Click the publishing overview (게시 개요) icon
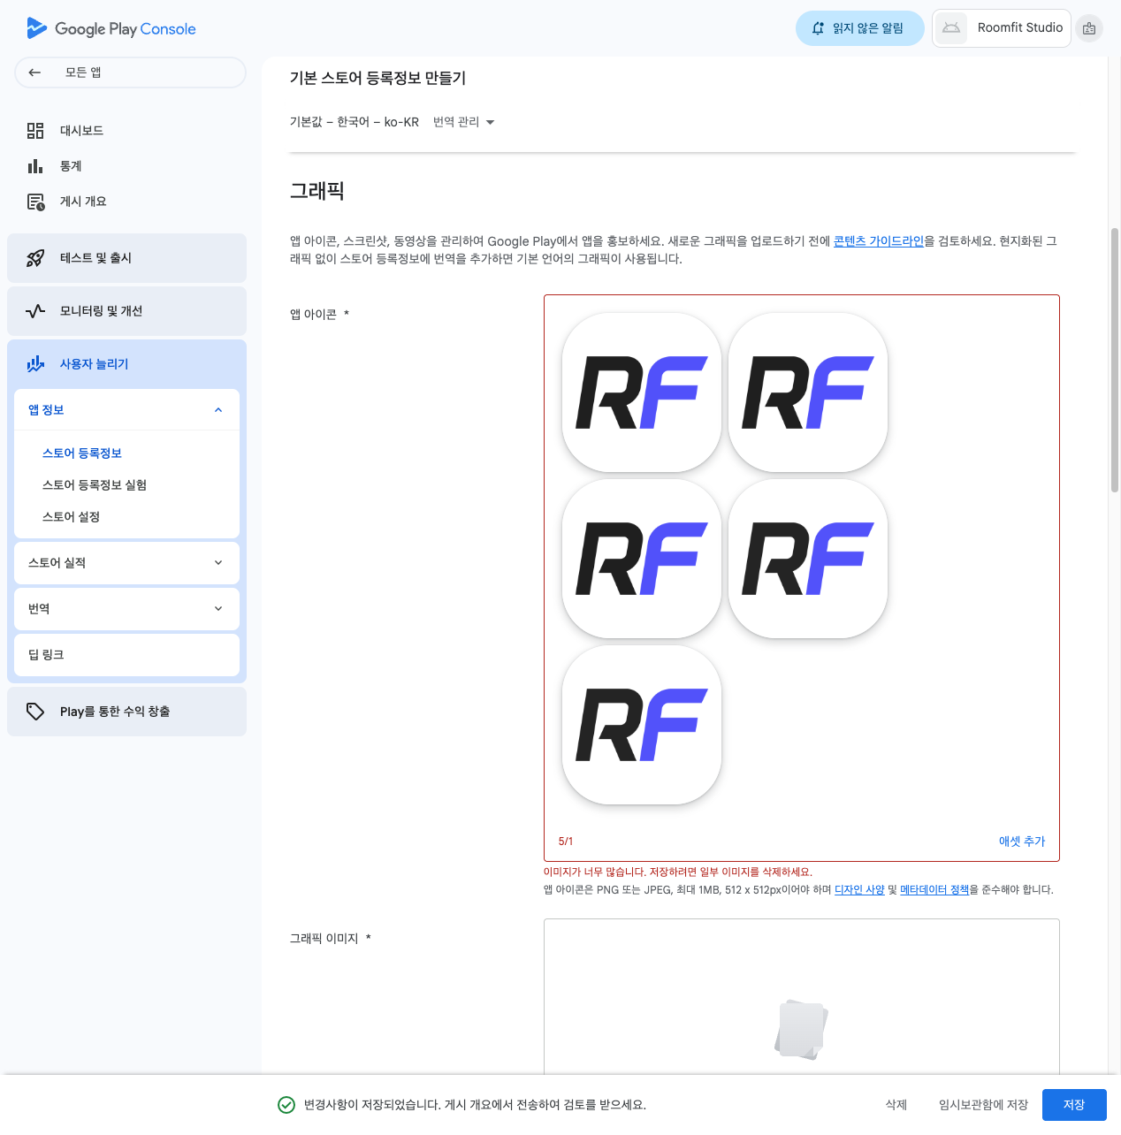The image size is (1121, 1135). (x=35, y=202)
